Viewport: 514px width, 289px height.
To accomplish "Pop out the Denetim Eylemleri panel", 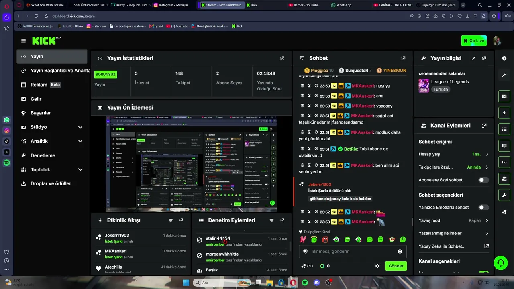I will tap(282, 220).
